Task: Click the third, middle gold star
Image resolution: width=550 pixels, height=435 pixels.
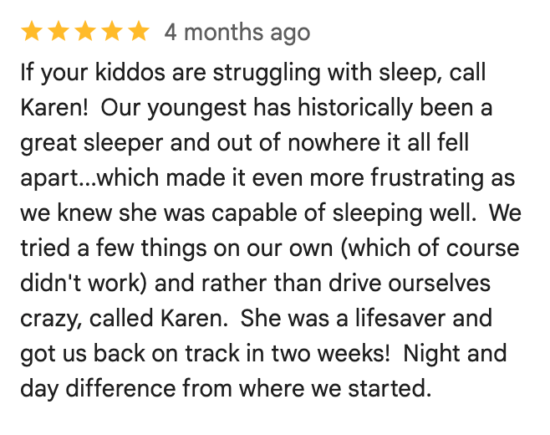Action: coord(85,33)
